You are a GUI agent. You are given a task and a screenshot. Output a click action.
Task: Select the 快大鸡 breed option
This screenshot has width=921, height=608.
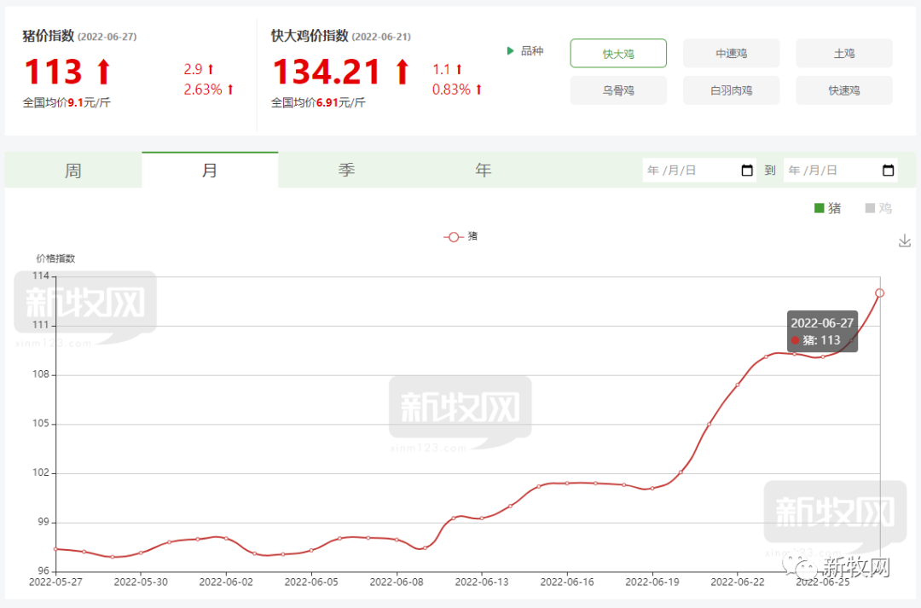tap(618, 54)
